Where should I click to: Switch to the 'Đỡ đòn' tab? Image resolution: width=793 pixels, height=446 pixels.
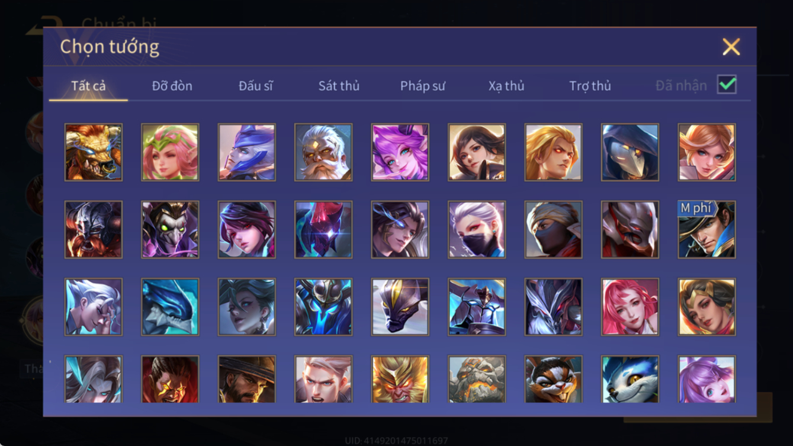point(172,86)
